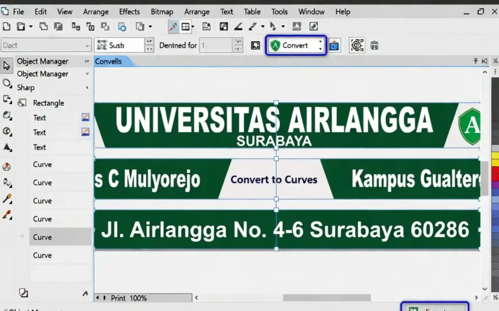Click the pin icon at top right of canvas
The height and width of the screenshot is (311, 499).
pyautogui.click(x=476, y=61)
